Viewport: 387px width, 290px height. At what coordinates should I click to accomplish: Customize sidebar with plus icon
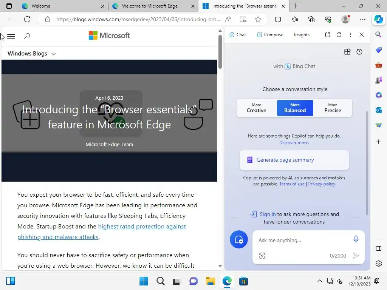click(378, 142)
